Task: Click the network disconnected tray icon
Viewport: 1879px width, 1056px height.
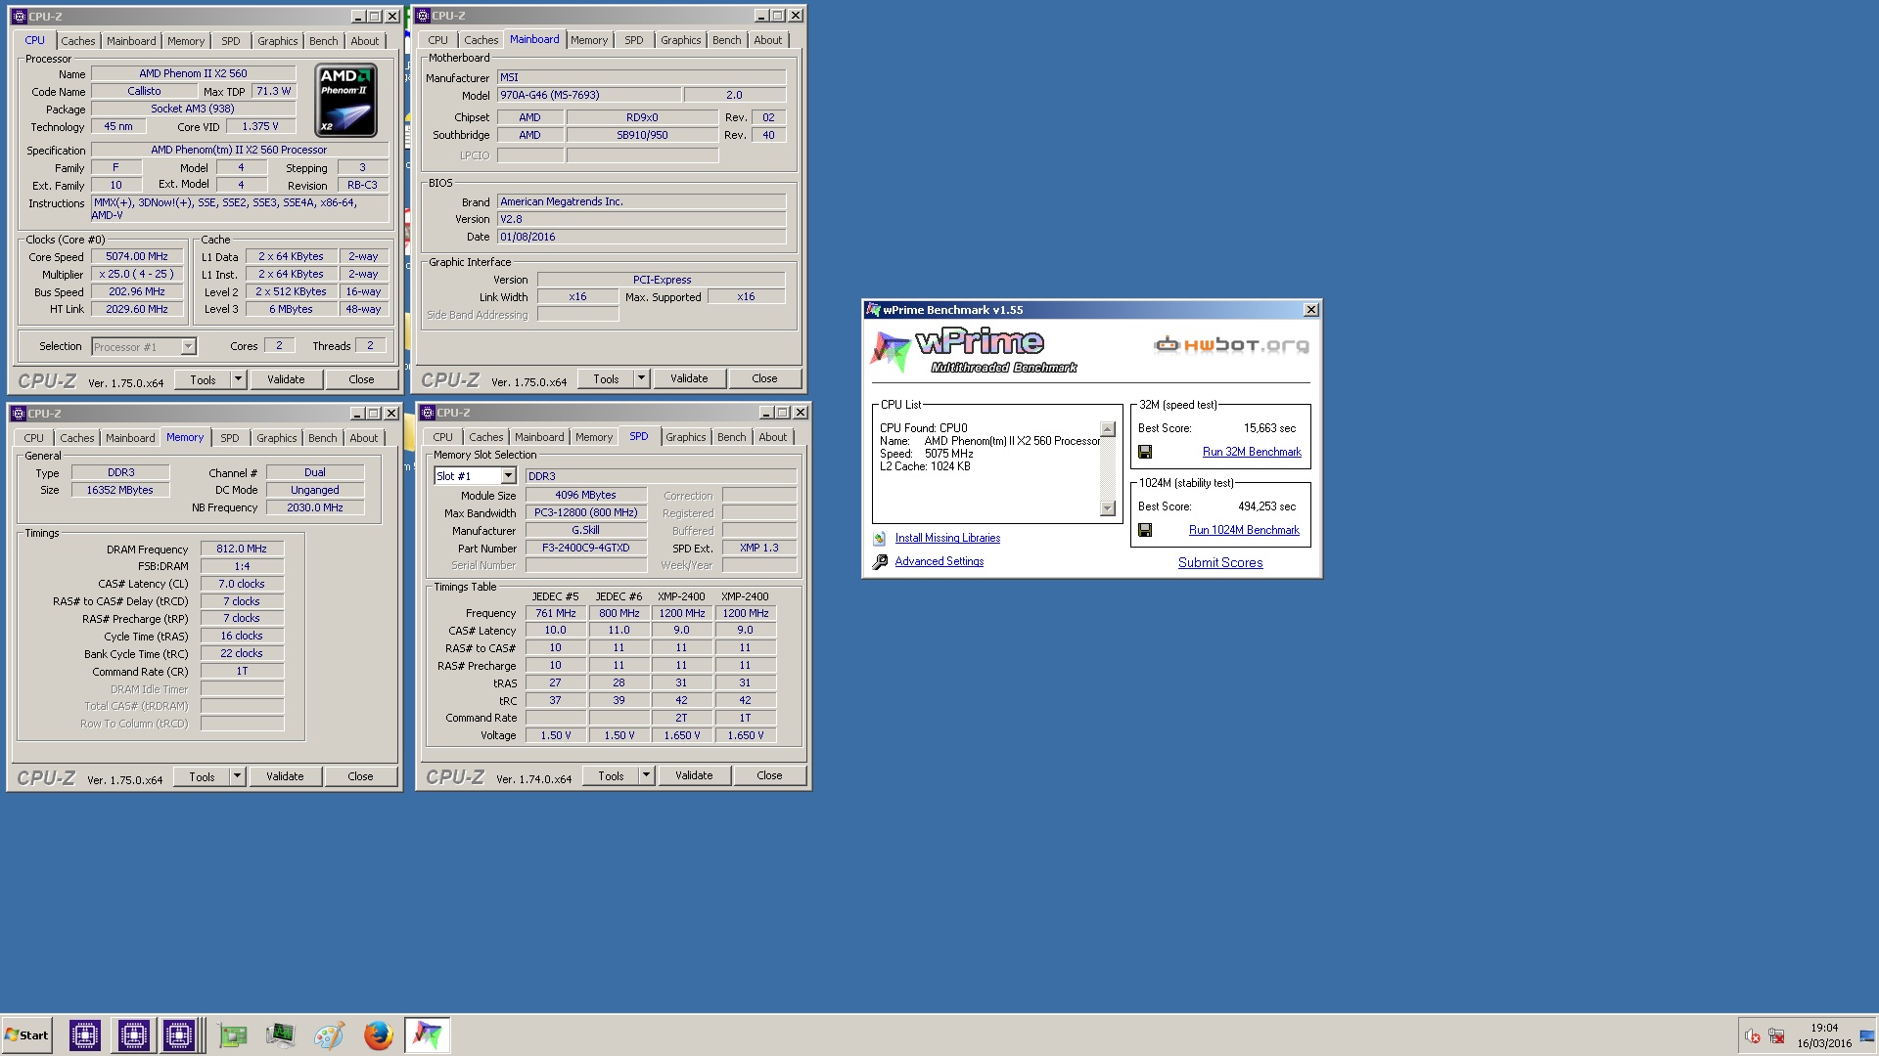Action: (x=1776, y=1035)
